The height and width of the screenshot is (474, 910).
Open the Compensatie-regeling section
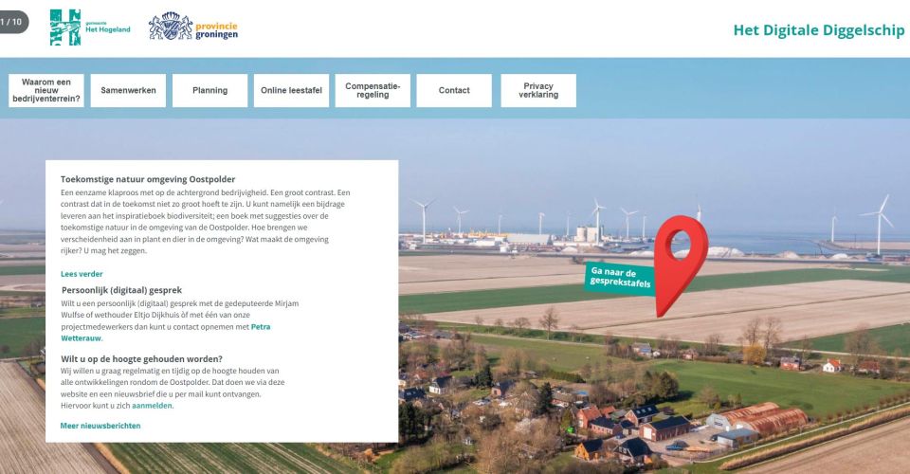pos(373,91)
